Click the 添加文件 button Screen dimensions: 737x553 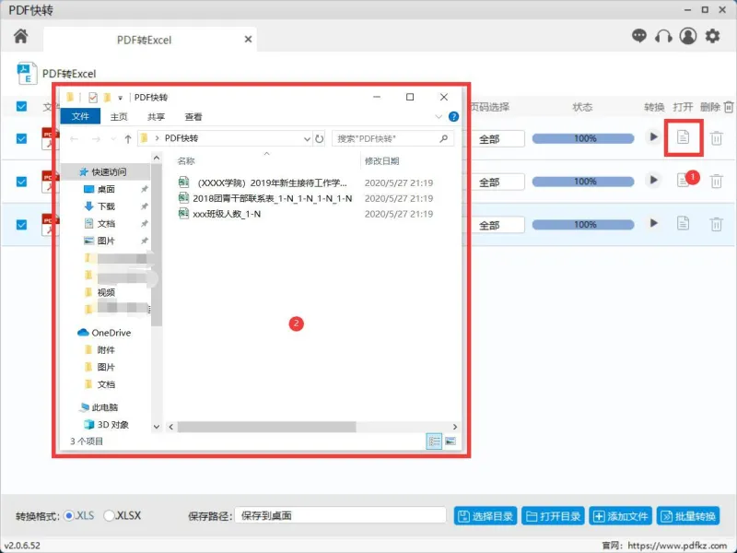(x=620, y=516)
